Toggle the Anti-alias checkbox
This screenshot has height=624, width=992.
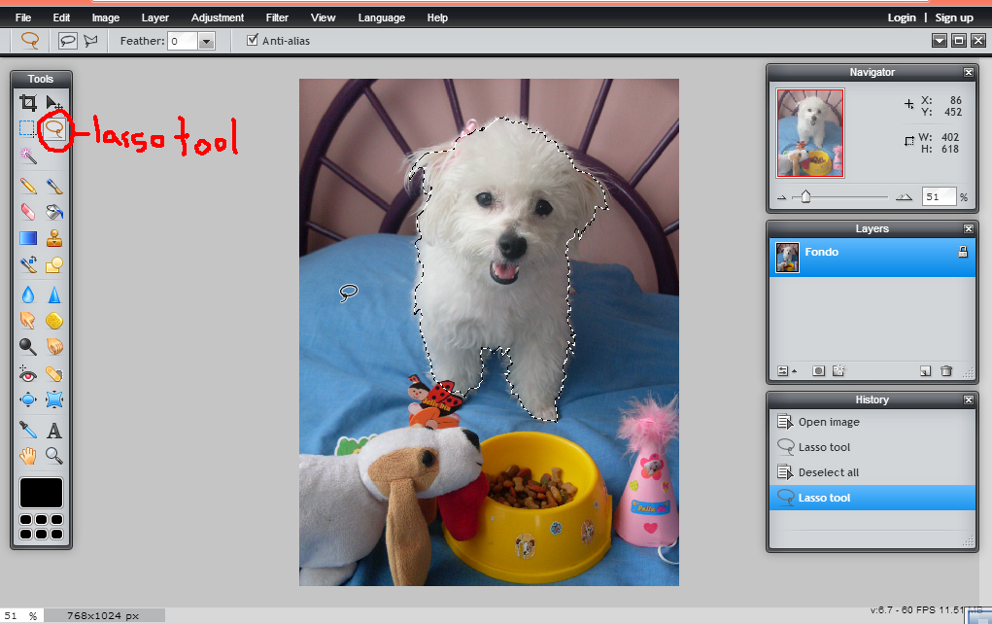[253, 40]
